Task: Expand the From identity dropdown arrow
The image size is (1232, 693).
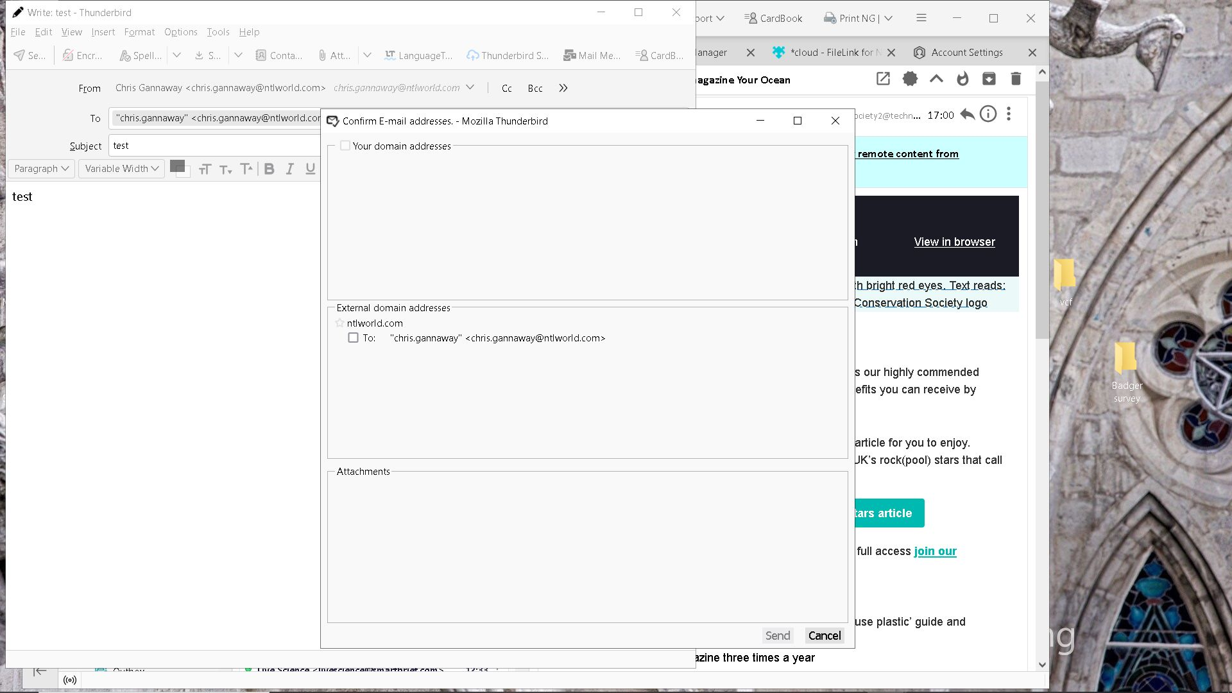Action: point(470,87)
